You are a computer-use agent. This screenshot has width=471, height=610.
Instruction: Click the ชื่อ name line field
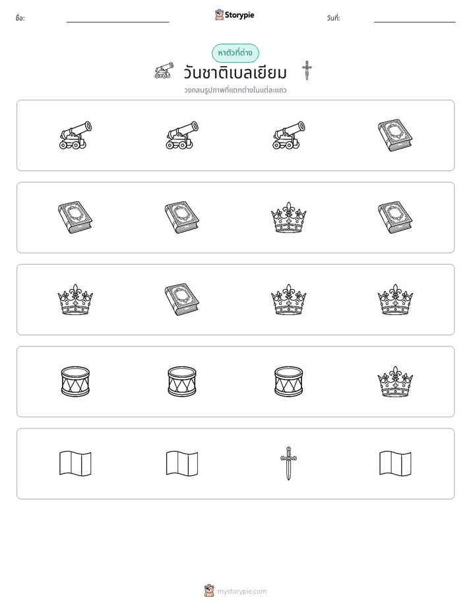point(117,18)
